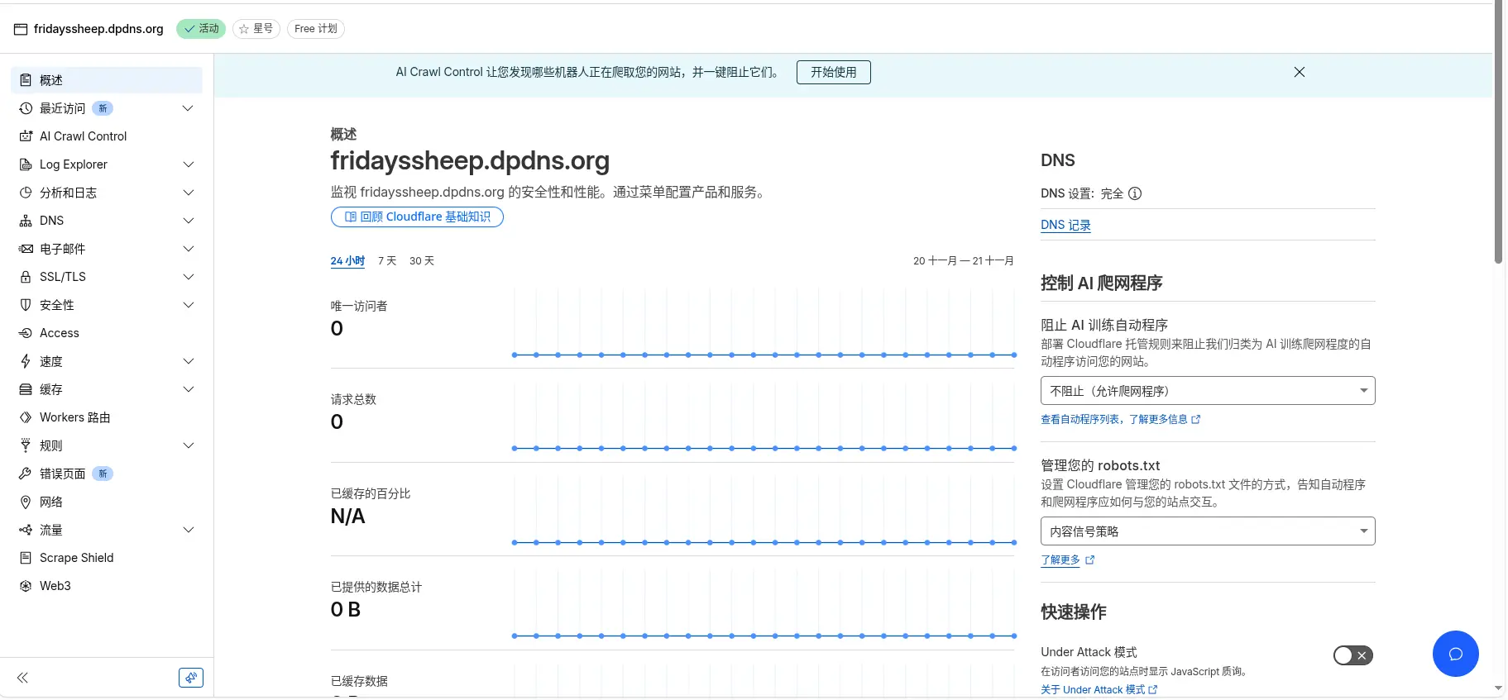Screen dimensions: 1508x700
Task: Click the 活动 status badge
Action: pyautogui.click(x=201, y=29)
